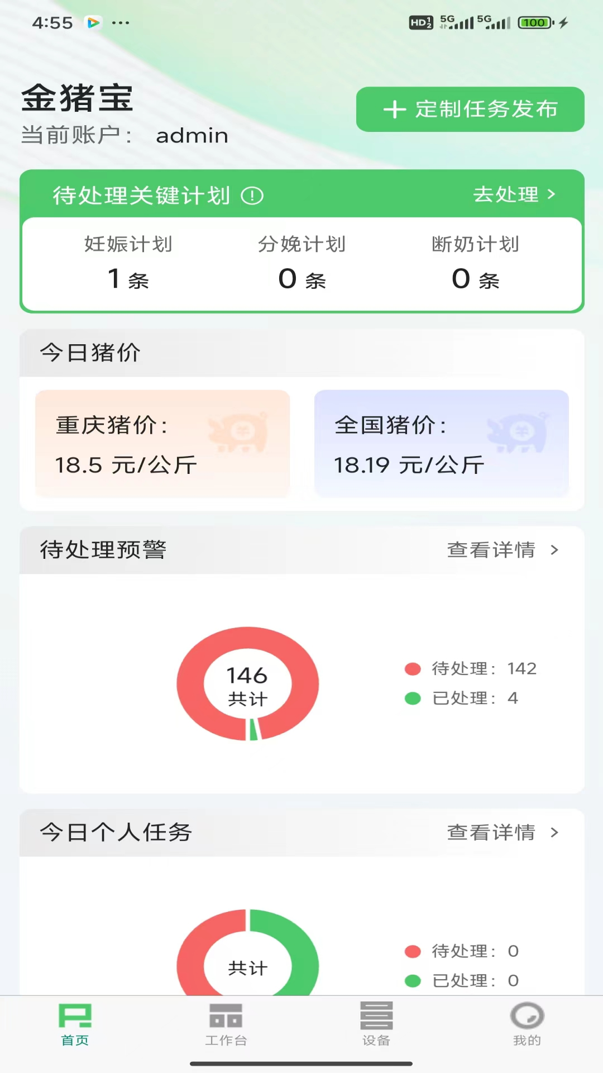Tap the info icon beside 待处理关键计划
This screenshot has height=1073, width=603.
[x=252, y=196]
